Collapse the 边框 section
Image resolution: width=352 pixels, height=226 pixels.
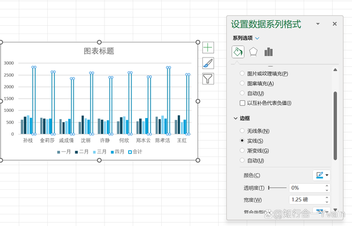[x=235, y=118]
